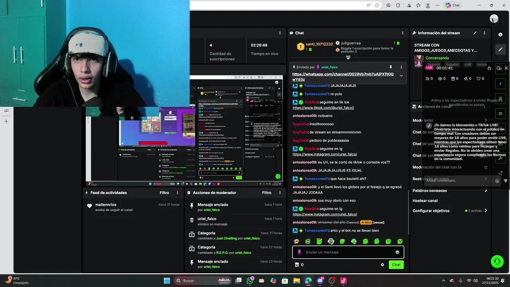This screenshot has height=287, width=510.
Task: Close the TikTok LIVE overlay panel
Action: click(x=506, y=68)
